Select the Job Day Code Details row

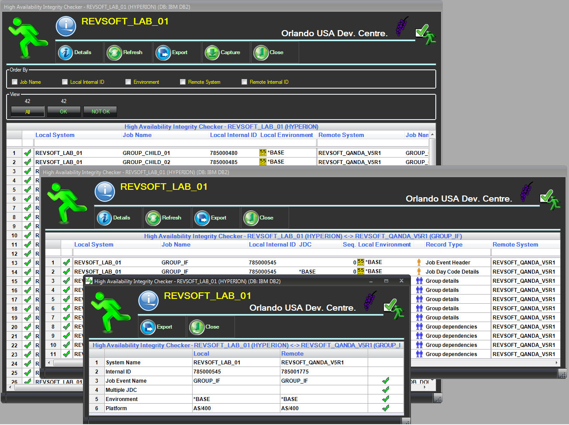[x=452, y=272]
